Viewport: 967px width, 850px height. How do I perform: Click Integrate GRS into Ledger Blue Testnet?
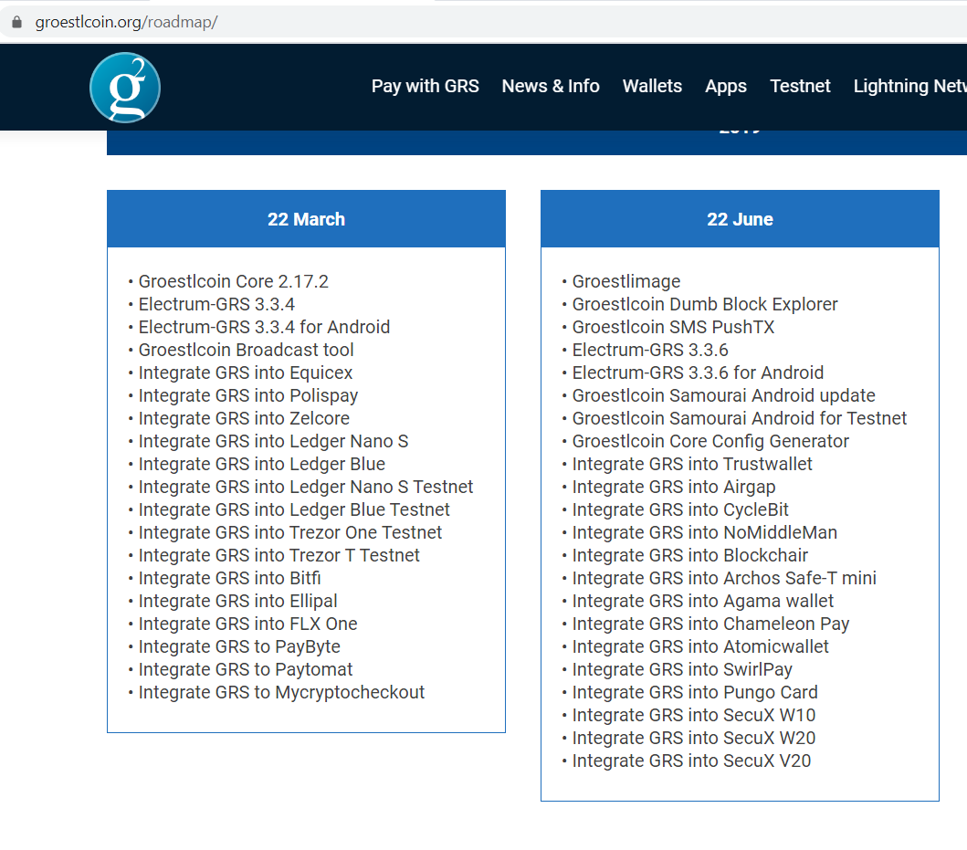tap(294, 509)
